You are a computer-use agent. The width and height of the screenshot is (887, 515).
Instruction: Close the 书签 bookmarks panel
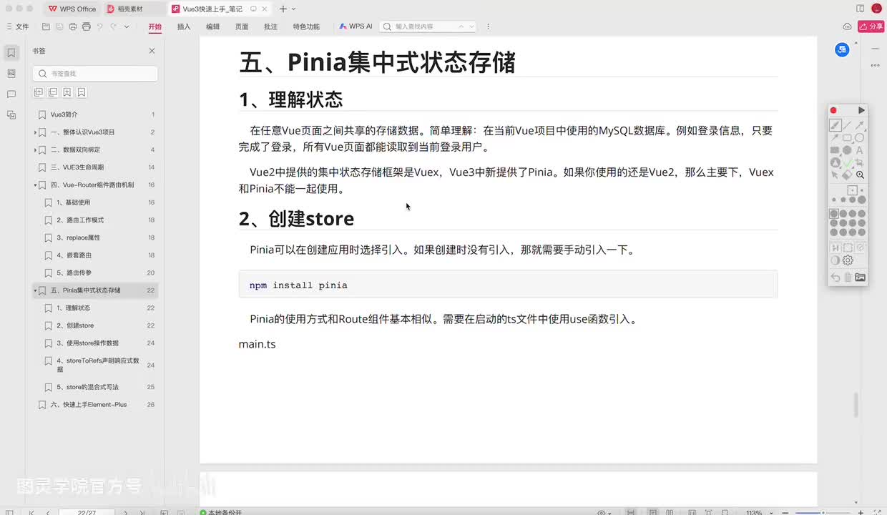(152, 51)
